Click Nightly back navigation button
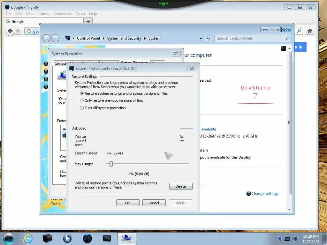The width and height of the screenshot is (327, 245). pyautogui.click(x=10, y=31)
